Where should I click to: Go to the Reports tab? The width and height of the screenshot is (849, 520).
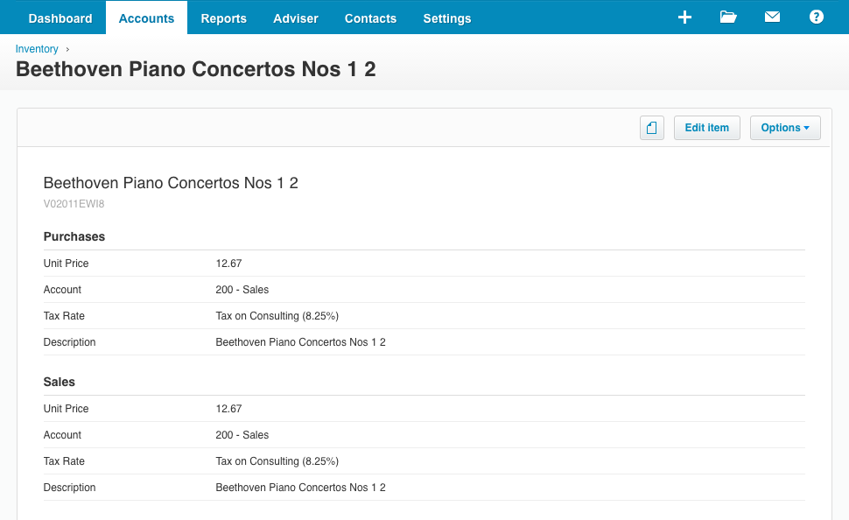(x=223, y=18)
